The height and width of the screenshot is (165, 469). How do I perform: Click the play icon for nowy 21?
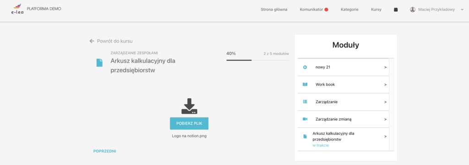(x=305, y=68)
